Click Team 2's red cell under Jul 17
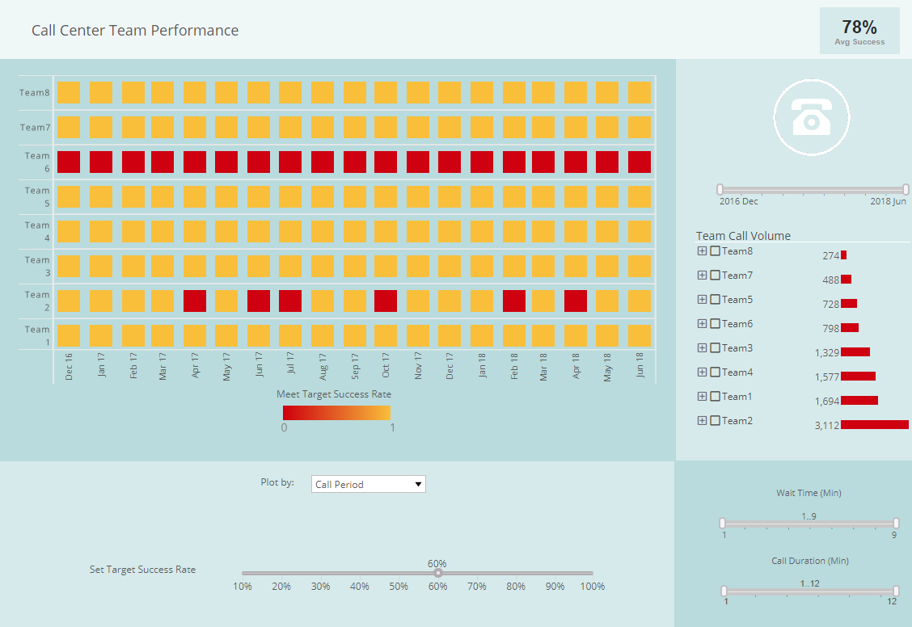This screenshot has width=912, height=627. [290, 301]
